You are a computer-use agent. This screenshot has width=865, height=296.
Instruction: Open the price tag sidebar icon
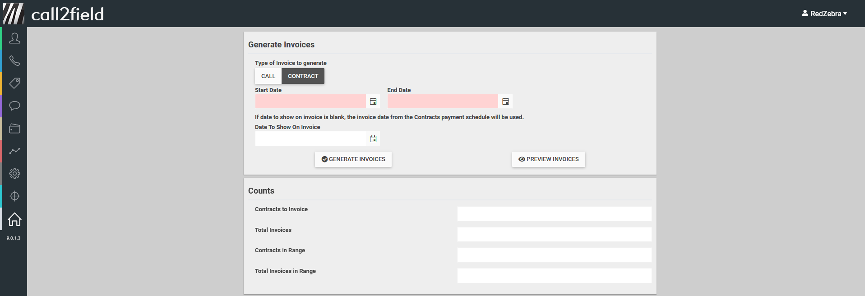point(14,83)
